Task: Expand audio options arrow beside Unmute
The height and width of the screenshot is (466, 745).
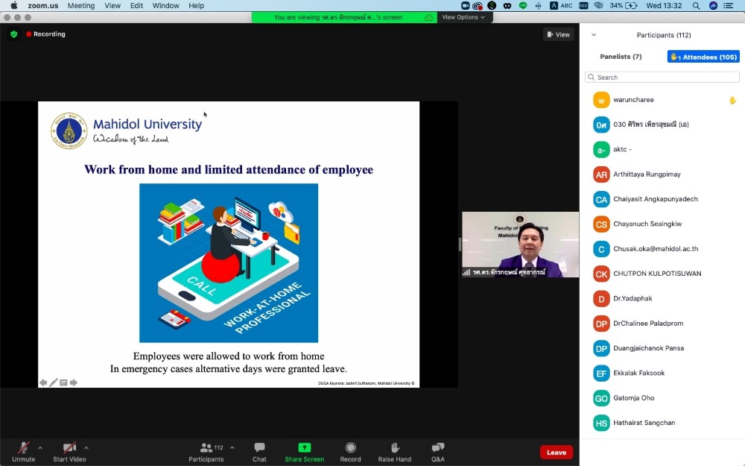Action: point(40,448)
